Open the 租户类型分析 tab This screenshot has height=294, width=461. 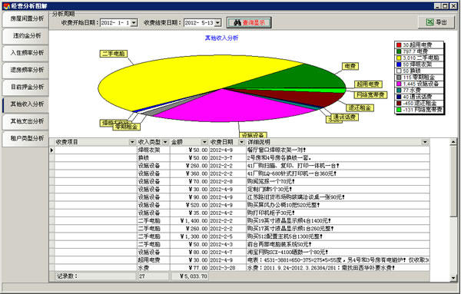tap(26, 138)
